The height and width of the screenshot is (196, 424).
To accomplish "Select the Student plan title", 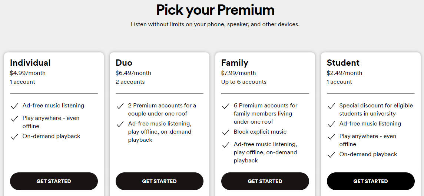I will (x=343, y=63).
